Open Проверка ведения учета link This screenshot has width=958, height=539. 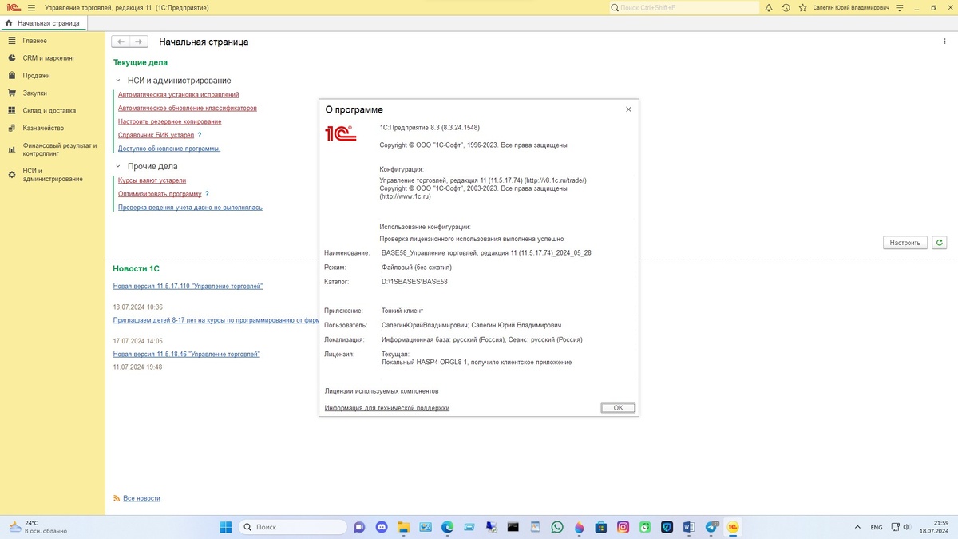click(190, 208)
